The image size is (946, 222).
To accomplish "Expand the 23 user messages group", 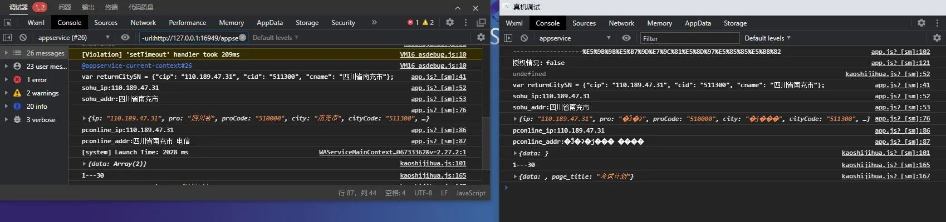I will point(35,66).
